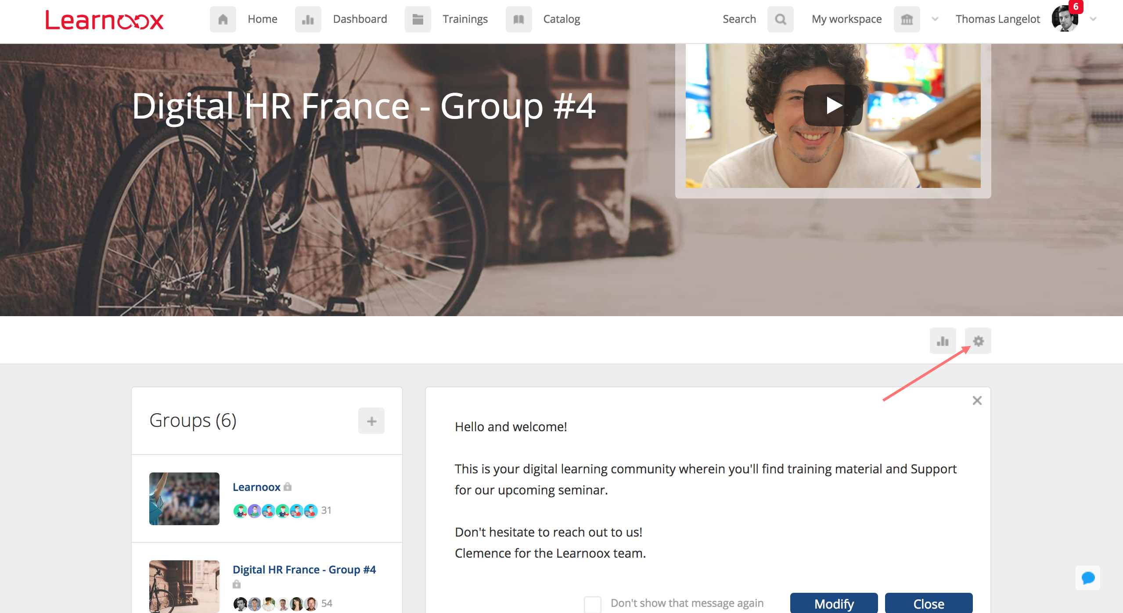Screen dimensions: 1123x613
Task: Expand the My workspace dropdown arrow
Action: pos(935,19)
